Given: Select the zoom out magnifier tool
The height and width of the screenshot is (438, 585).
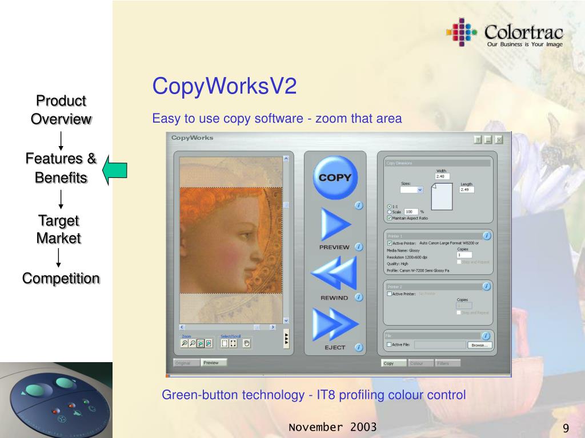Looking at the screenshot, I should pos(193,343).
